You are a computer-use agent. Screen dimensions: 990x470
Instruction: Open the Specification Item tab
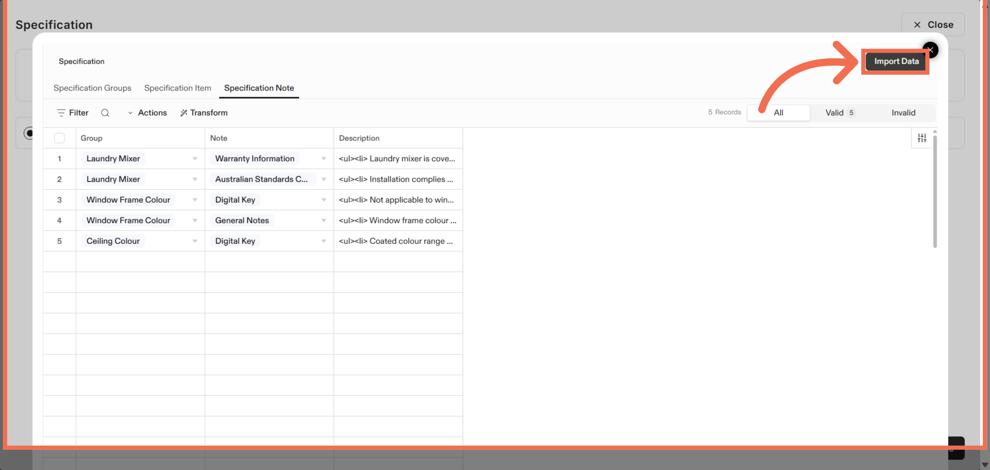[178, 88]
